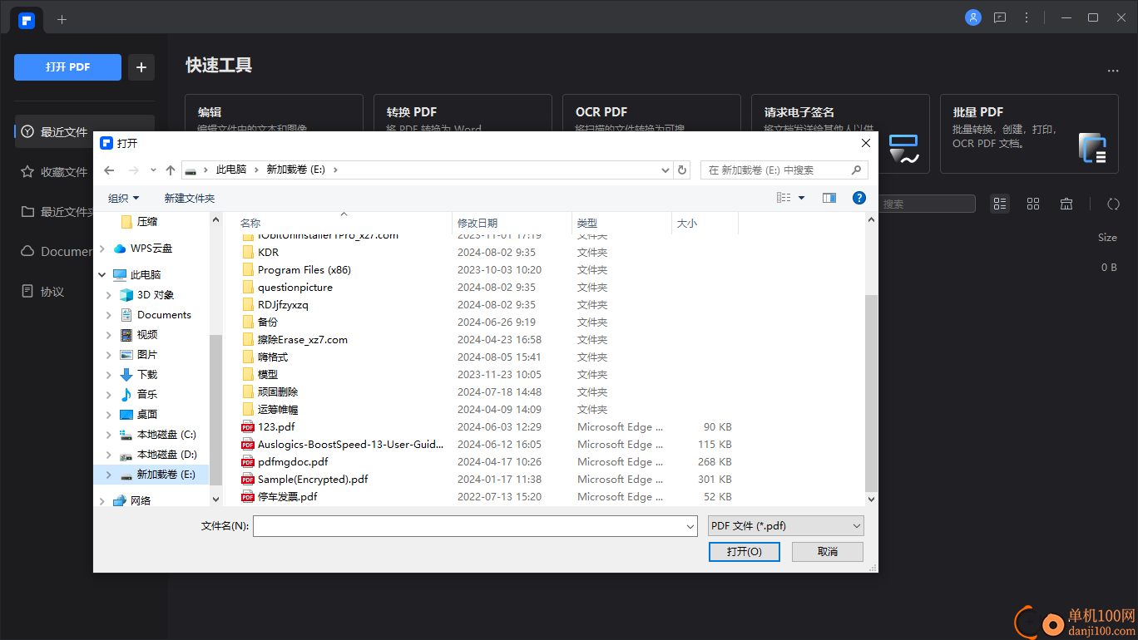Open the 转换 PDF quick tool
Image resolution: width=1138 pixels, height=640 pixels.
pyautogui.click(x=463, y=113)
